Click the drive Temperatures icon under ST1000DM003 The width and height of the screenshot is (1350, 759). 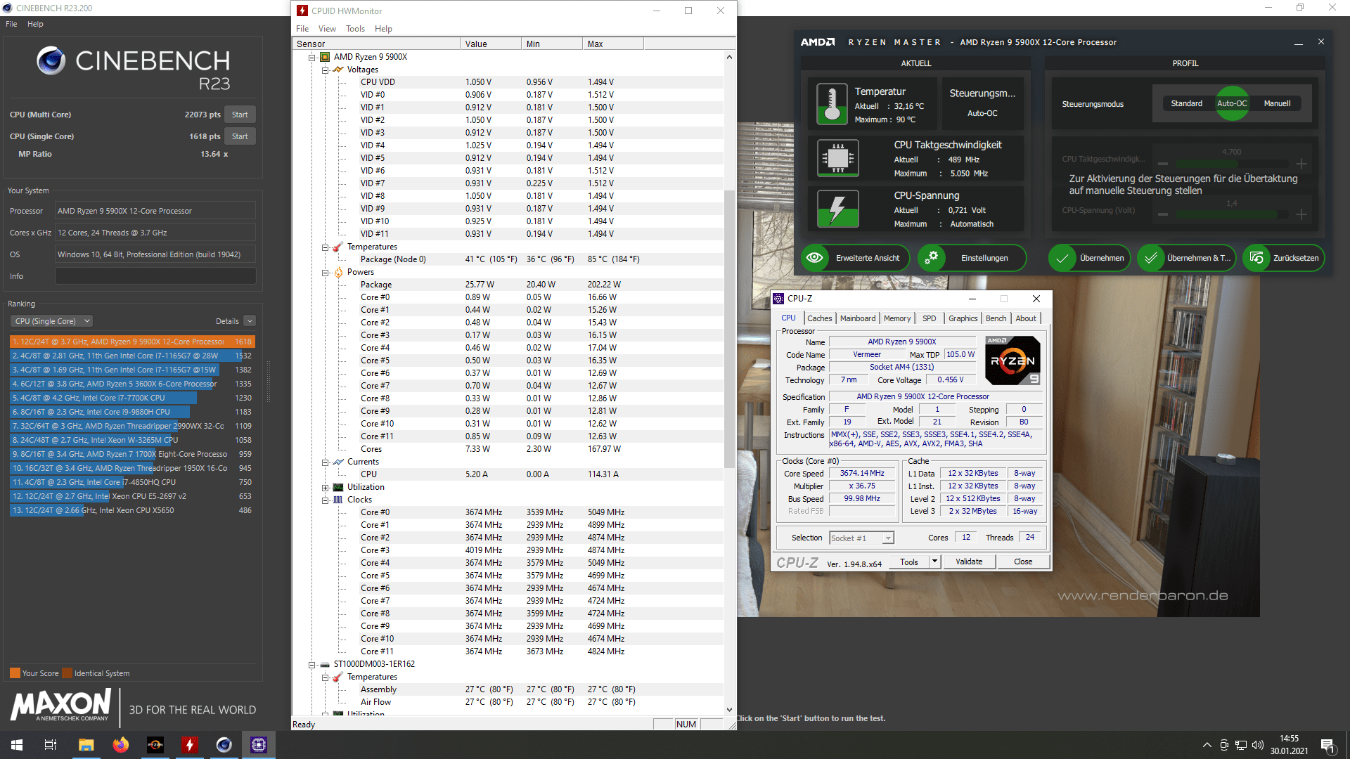(338, 677)
